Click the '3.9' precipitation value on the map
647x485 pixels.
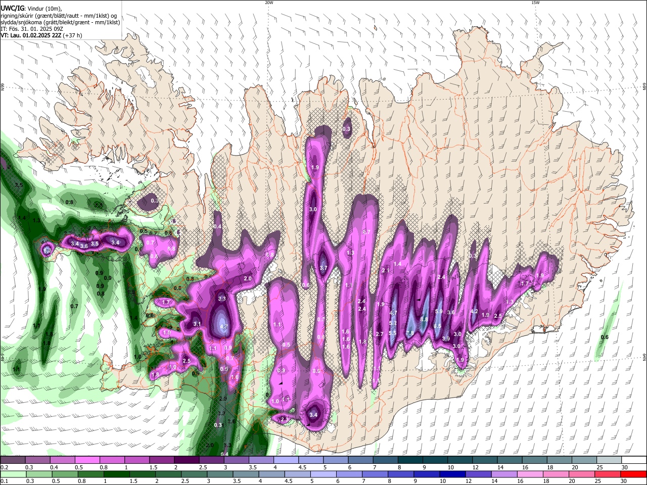[446, 338]
